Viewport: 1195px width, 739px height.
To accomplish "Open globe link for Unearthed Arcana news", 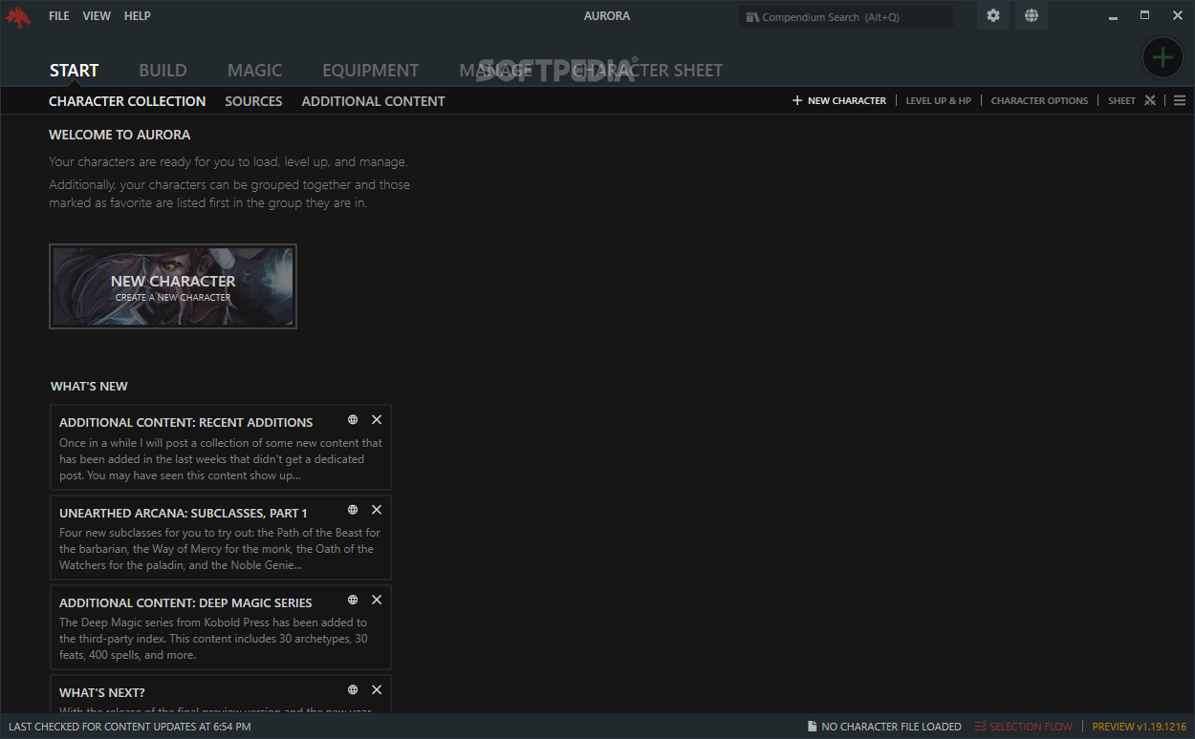I will (353, 510).
